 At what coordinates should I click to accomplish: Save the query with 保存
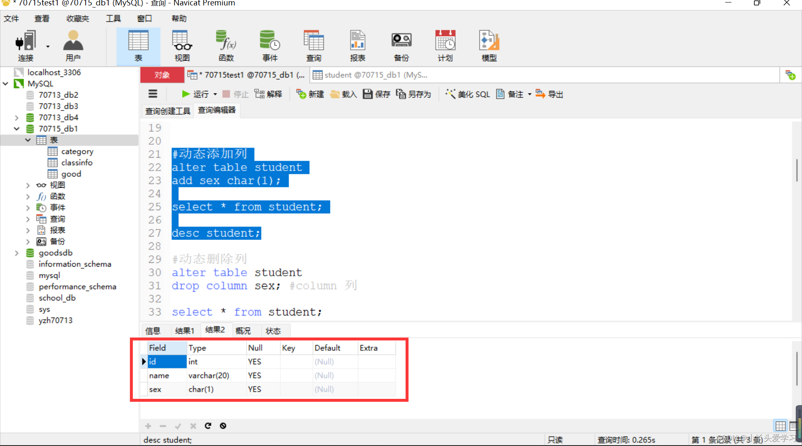[x=376, y=94]
